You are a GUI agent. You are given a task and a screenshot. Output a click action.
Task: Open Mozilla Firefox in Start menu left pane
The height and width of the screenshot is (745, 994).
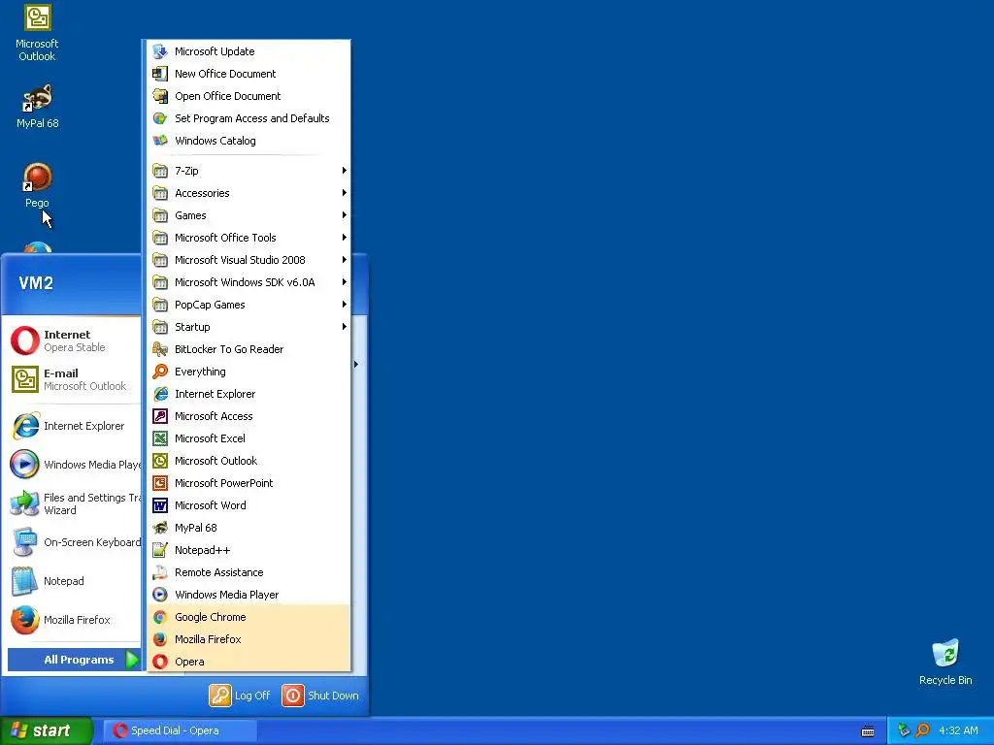click(74, 620)
